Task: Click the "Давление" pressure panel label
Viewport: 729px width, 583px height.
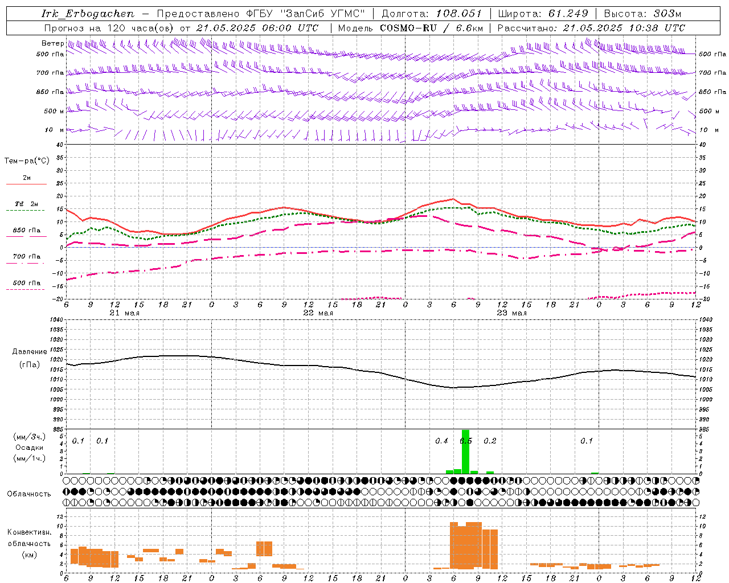Action: tap(29, 352)
